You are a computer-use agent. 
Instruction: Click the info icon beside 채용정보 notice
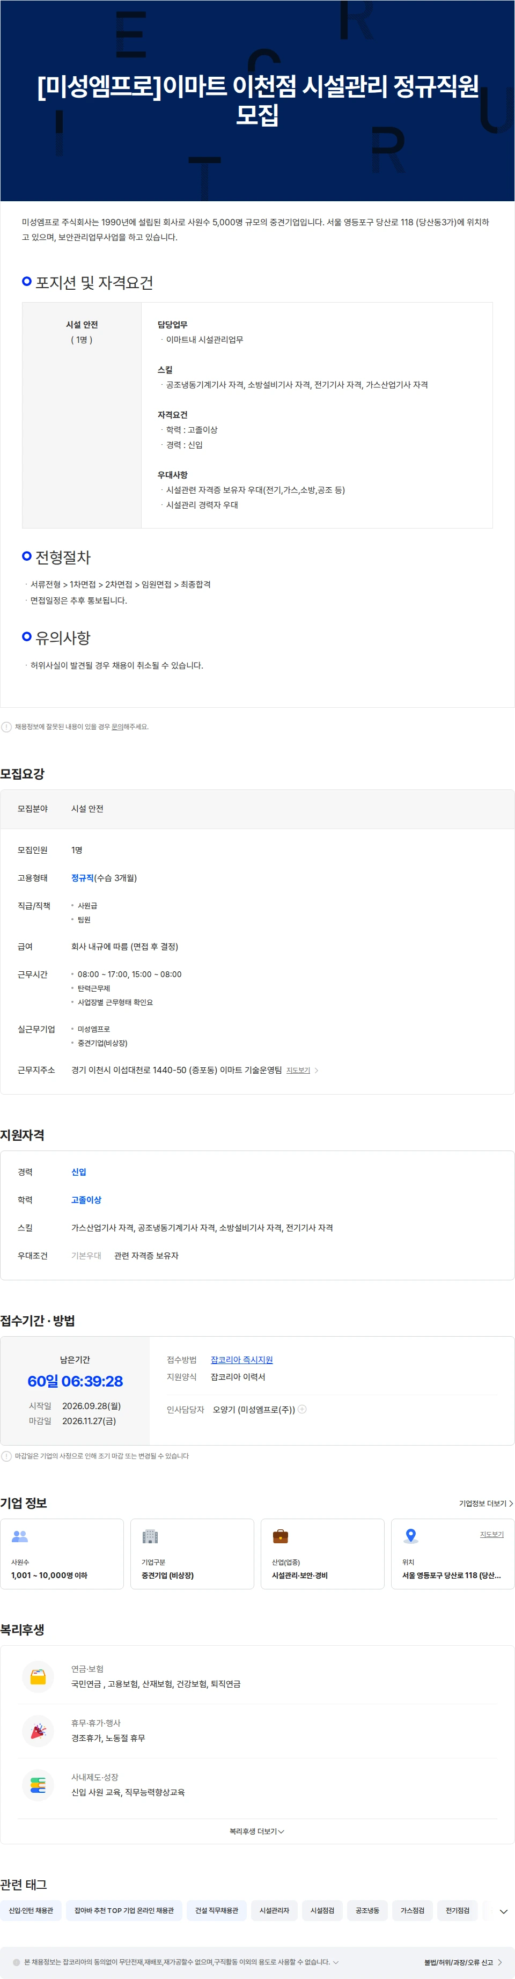(x=6, y=727)
